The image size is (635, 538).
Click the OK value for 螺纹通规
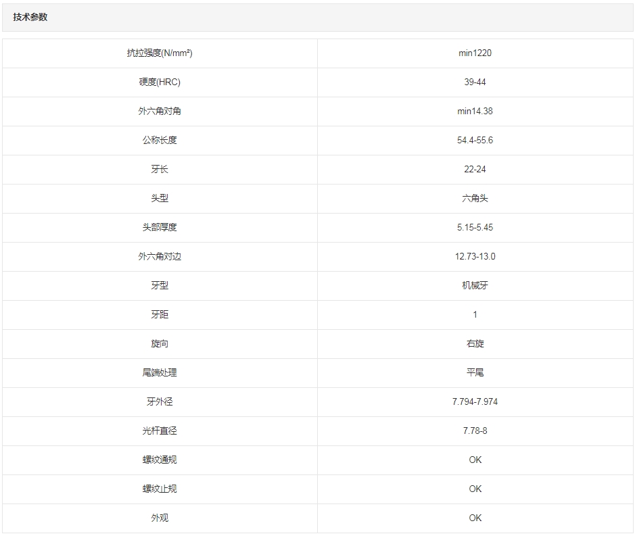click(475, 460)
